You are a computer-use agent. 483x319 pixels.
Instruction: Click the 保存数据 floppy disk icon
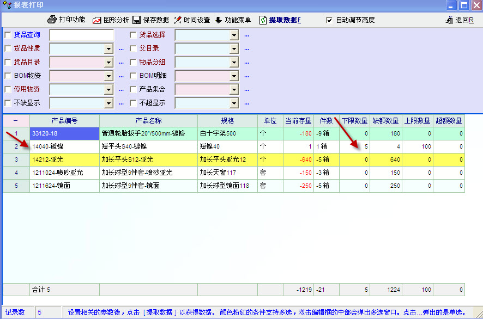pos(136,20)
